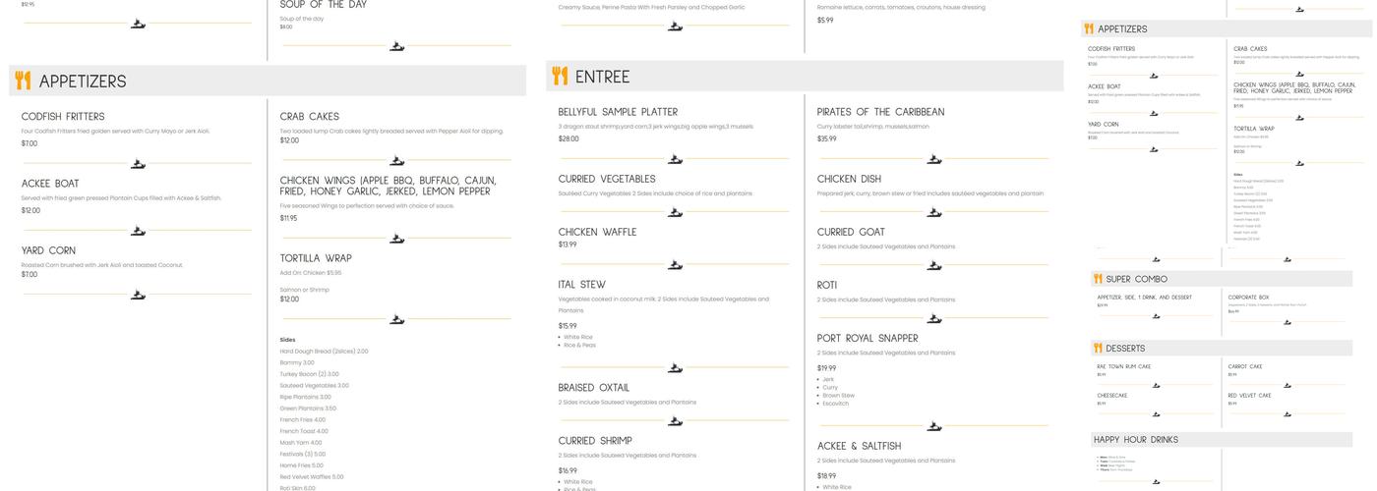Click the $28.00 sample platter price
Image resolution: width=1377 pixels, height=491 pixels.
[x=569, y=138]
